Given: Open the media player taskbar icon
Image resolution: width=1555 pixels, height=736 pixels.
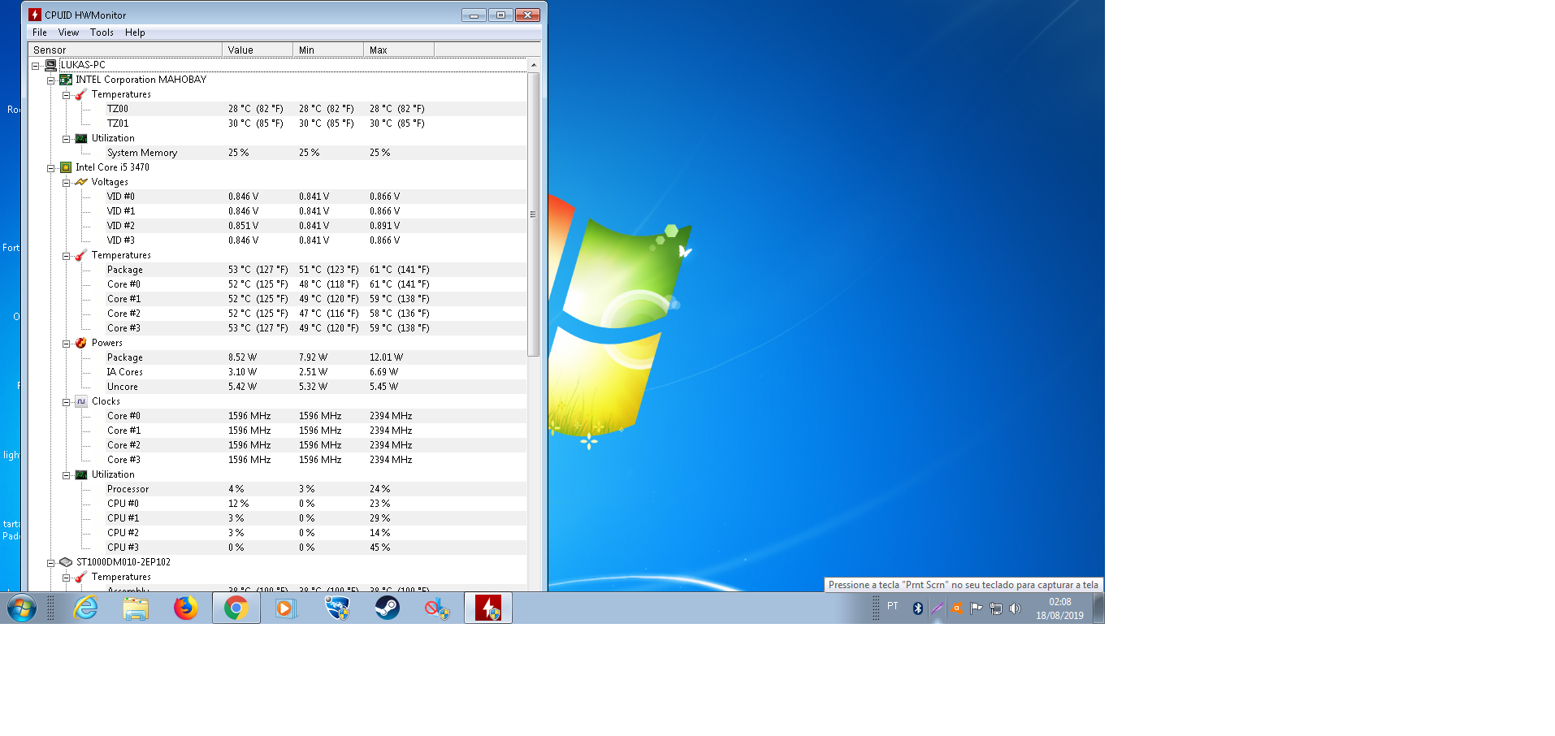Looking at the screenshot, I should pyautogui.click(x=286, y=608).
